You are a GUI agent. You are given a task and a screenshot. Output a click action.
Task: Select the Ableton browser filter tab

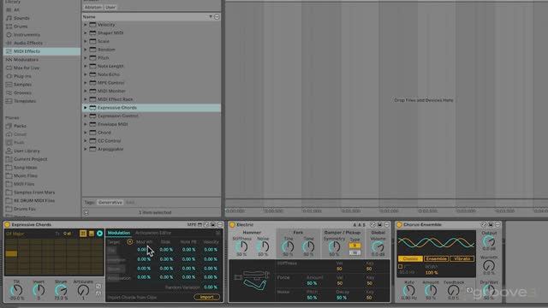click(x=93, y=7)
